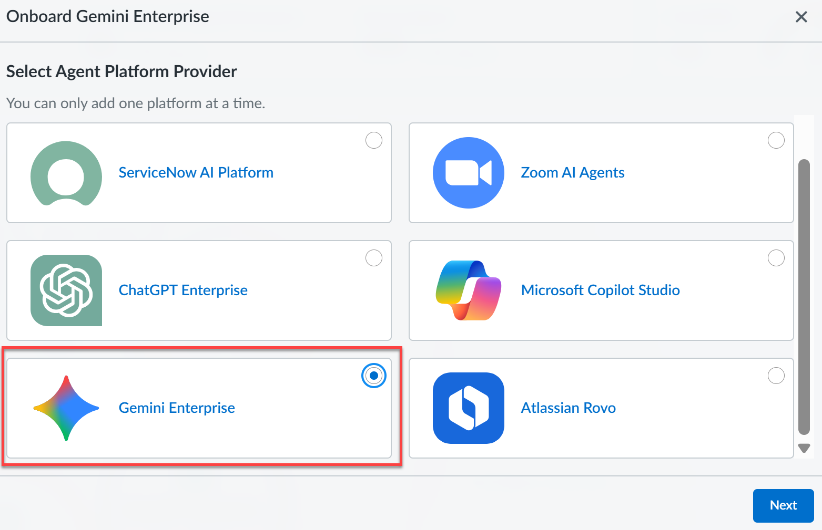Select the ServiceNow AI Platform radio button
The width and height of the screenshot is (822, 530).
pyautogui.click(x=374, y=140)
